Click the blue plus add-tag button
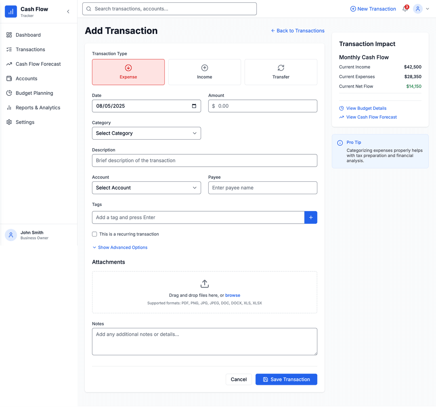 click(310, 218)
